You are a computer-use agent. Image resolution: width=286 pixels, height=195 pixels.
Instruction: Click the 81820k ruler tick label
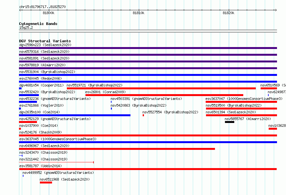click(228, 13)
